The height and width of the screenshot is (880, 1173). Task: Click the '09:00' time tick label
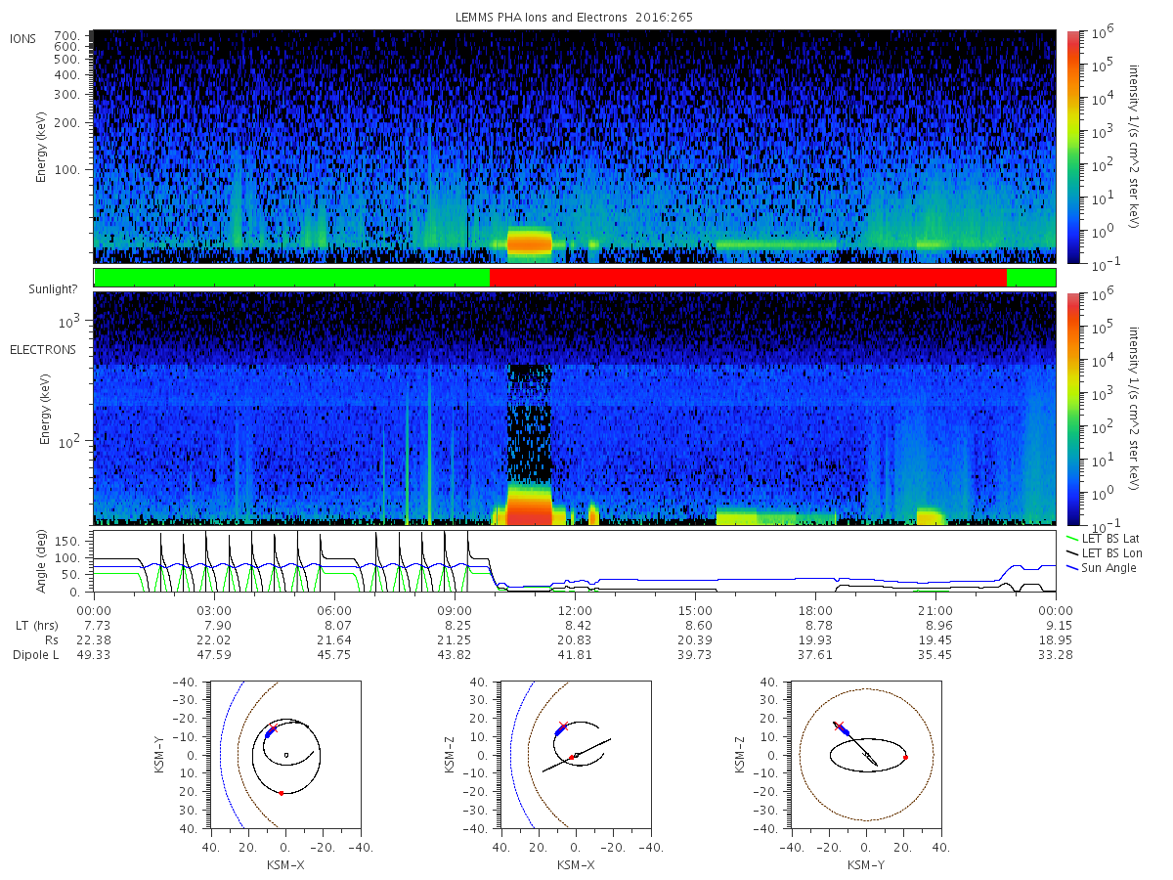(x=456, y=609)
